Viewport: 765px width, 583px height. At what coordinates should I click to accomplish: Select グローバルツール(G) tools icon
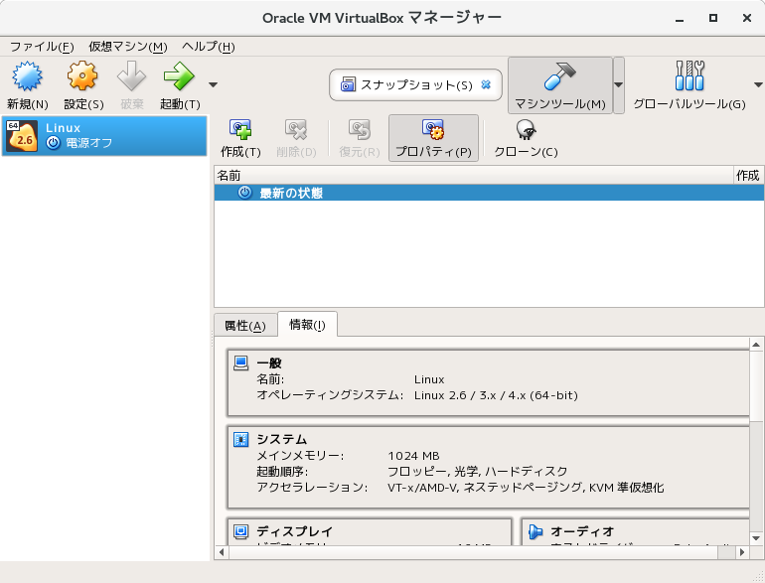pos(689,75)
